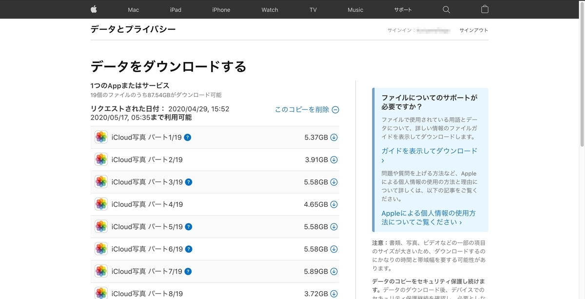This screenshot has width=585, height=299.
Task: Click 5.37GB size for パート1/19
Action: coord(316,138)
